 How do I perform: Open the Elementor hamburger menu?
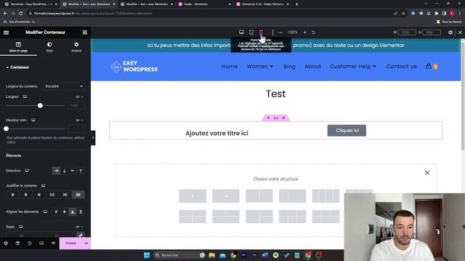coord(6,32)
